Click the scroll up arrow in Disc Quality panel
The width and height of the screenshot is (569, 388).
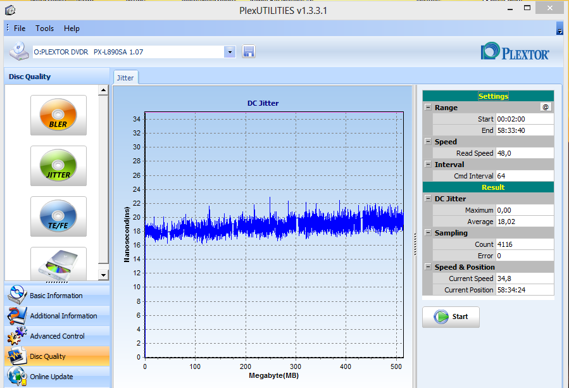click(103, 90)
